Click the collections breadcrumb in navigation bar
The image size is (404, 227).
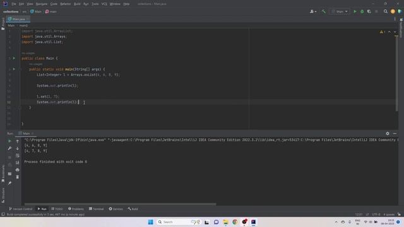tap(11, 11)
